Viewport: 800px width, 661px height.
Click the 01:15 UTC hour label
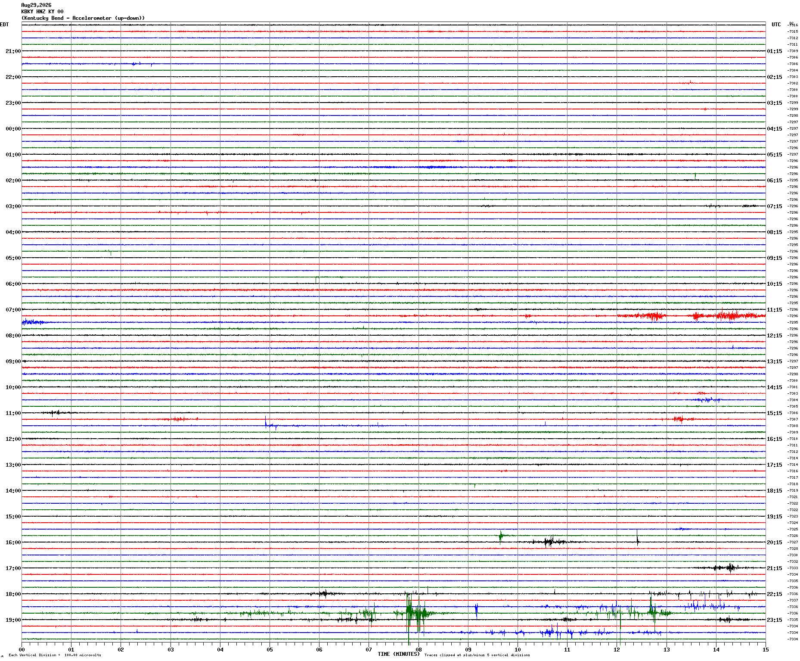[x=774, y=51]
